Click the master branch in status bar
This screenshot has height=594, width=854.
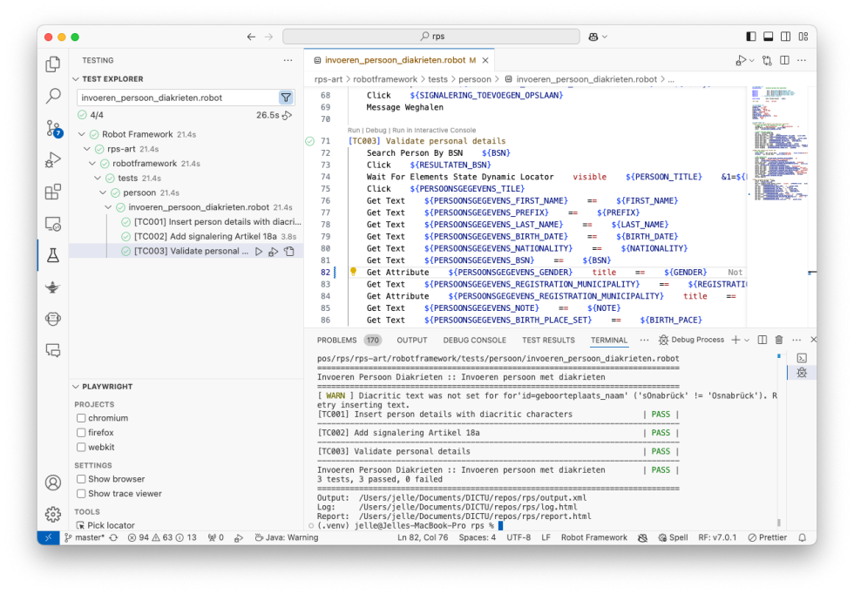point(85,537)
